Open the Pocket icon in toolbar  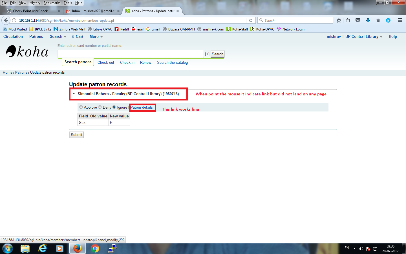[358, 20]
